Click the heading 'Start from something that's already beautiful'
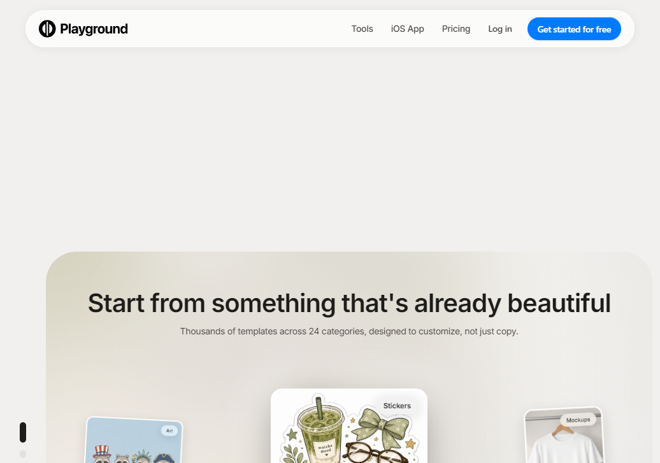This screenshot has height=463, width=660. click(x=349, y=303)
